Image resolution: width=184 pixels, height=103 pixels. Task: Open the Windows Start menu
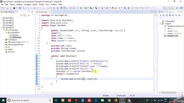[3, 100]
